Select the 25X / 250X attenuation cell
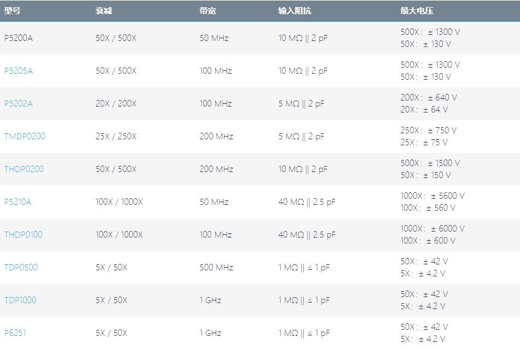Image resolution: width=520 pixels, height=349 pixels. (116, 137)
